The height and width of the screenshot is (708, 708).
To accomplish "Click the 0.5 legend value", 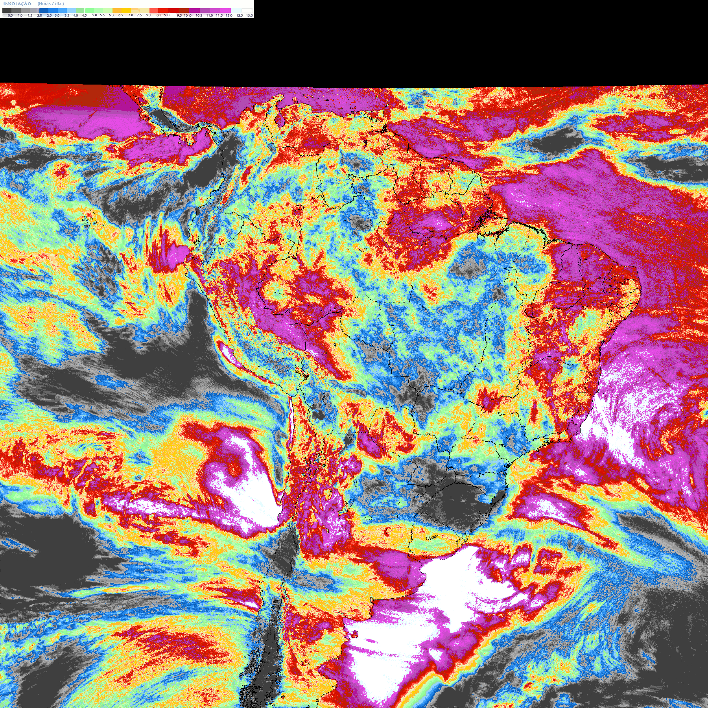I will point(10,15).
